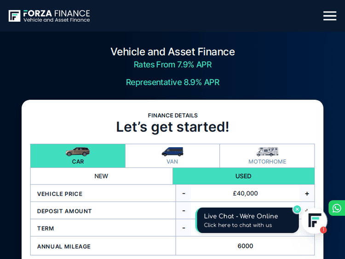Click the Forza Finance logo
Screen dimensions: 345x259
49,16
